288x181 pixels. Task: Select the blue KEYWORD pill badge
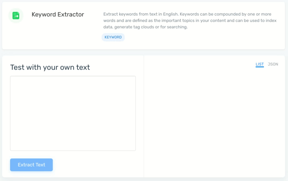click(x=113, y=37)
